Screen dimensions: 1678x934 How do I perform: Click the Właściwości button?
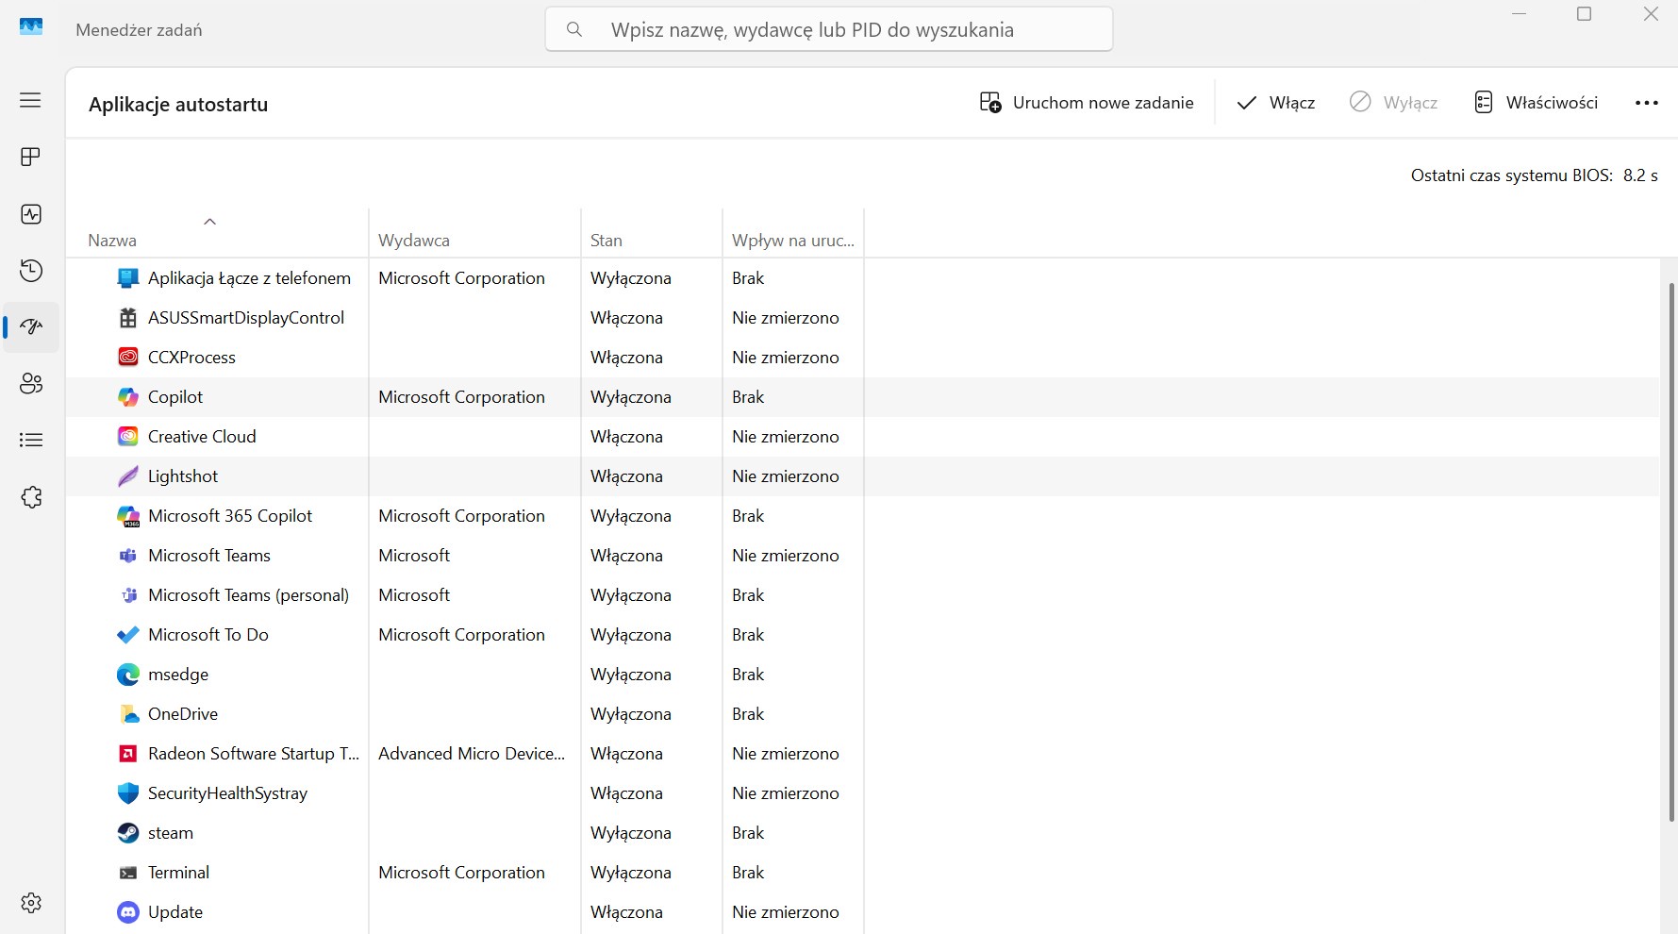(x=1537, y=102)
